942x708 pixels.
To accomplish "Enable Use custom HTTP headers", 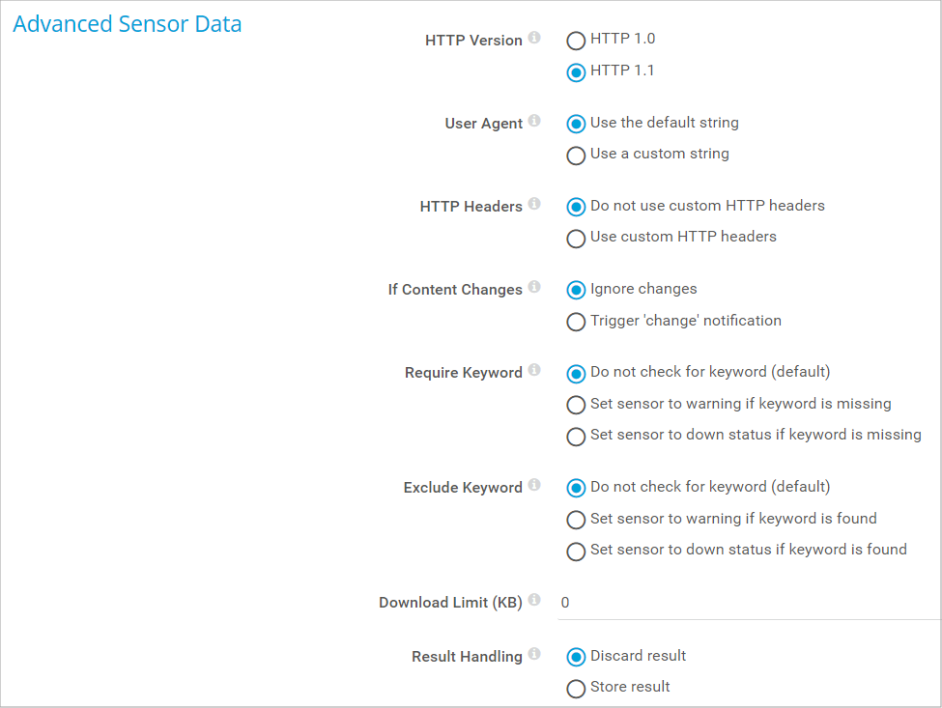I will [576, 238].
